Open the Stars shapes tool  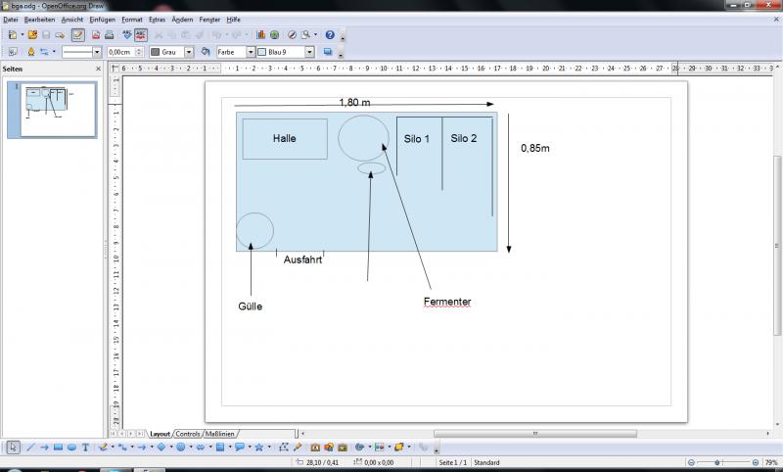258,448
